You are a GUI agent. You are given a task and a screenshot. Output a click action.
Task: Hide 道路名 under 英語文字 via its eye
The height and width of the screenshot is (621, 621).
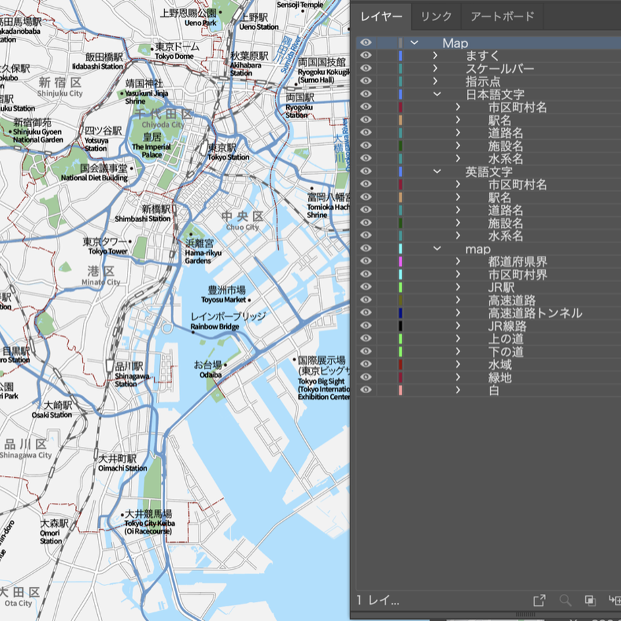point(366,209)
